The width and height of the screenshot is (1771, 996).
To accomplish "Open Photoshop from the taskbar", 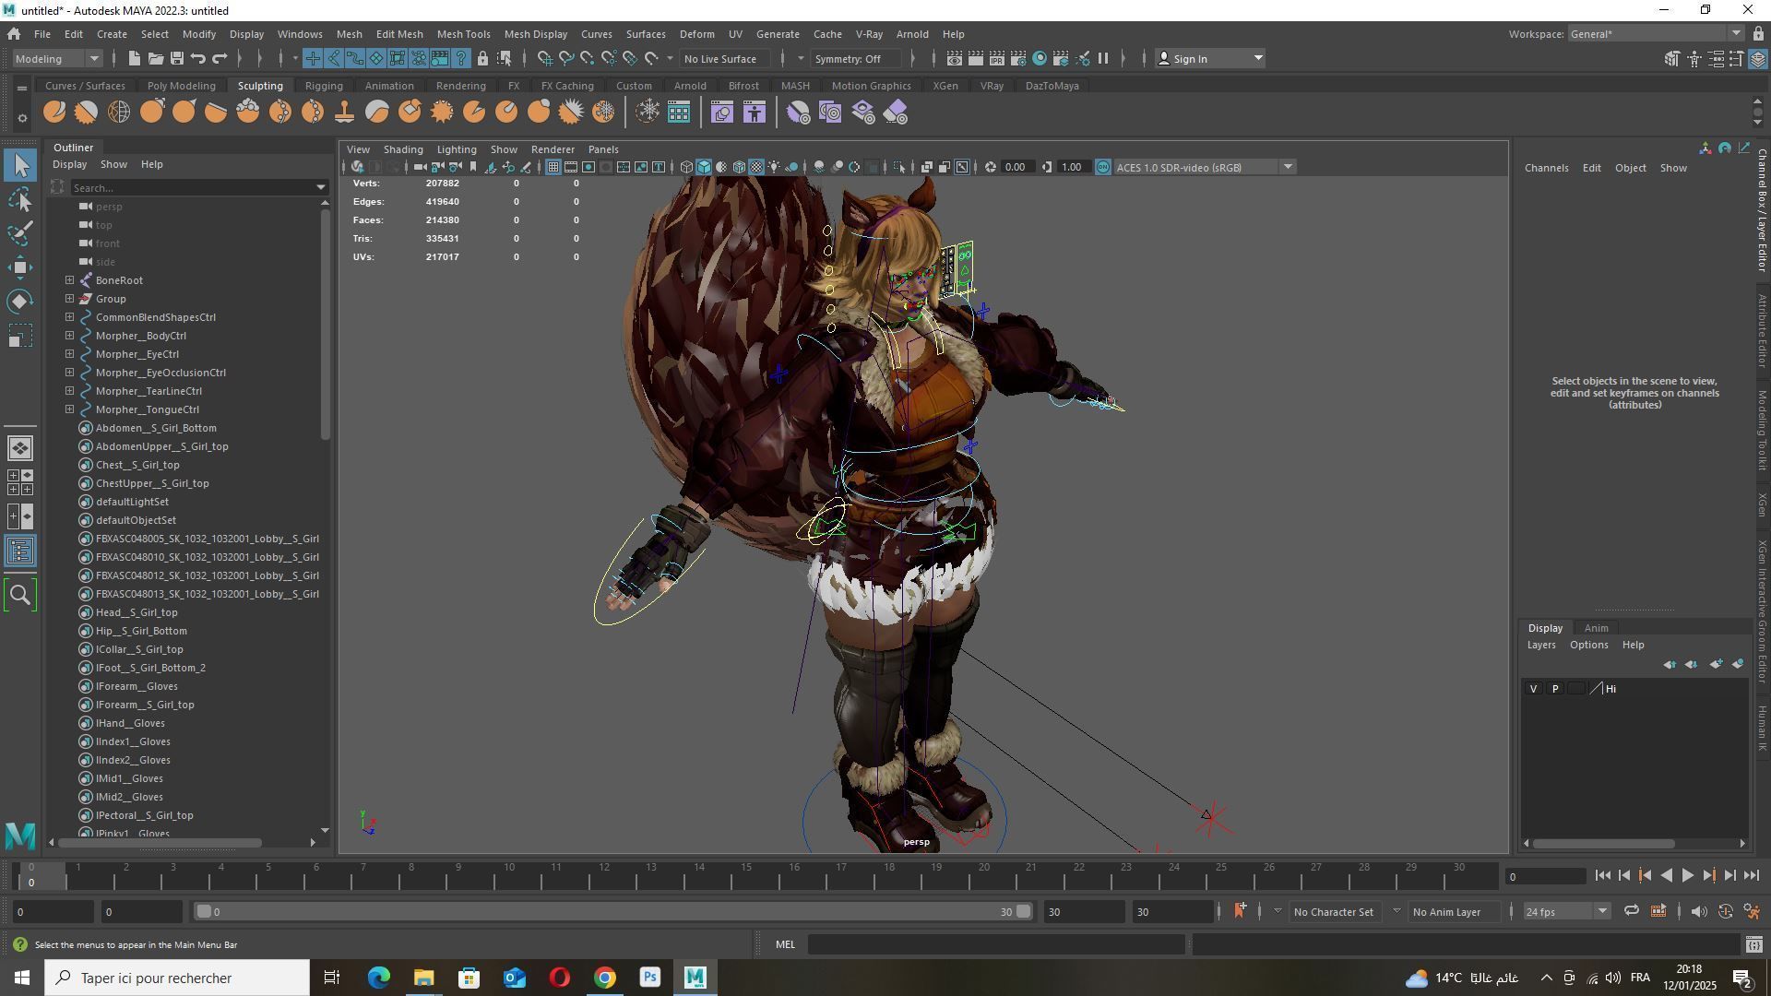I will (x=649, y=978).
